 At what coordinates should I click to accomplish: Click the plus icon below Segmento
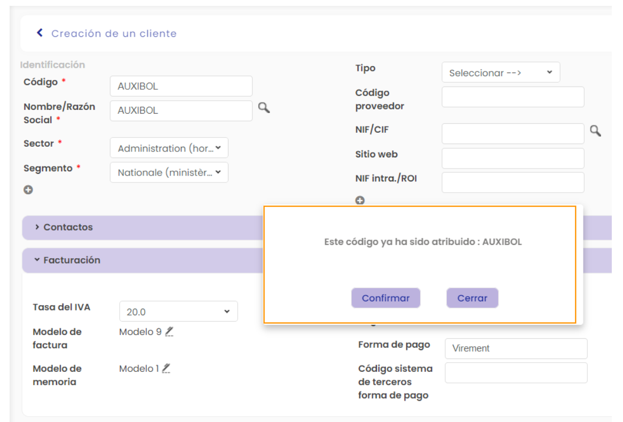(28, 189)
